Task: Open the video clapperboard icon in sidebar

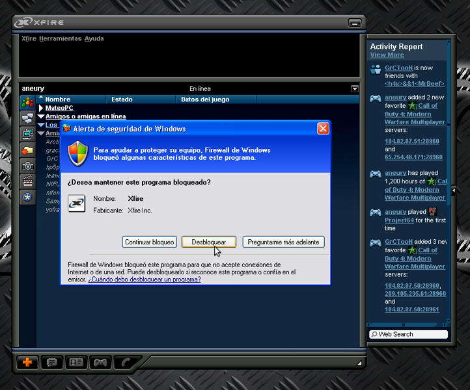Action: (27, 181)
